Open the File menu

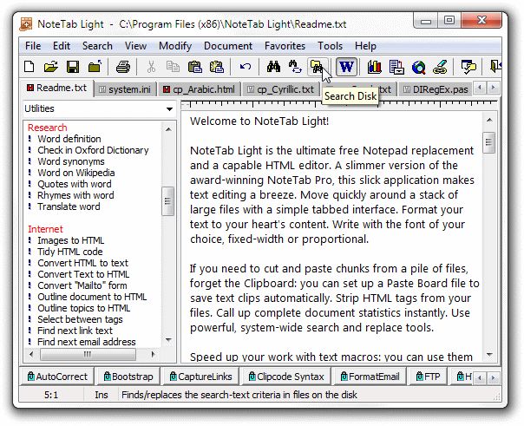click(33, 46)
